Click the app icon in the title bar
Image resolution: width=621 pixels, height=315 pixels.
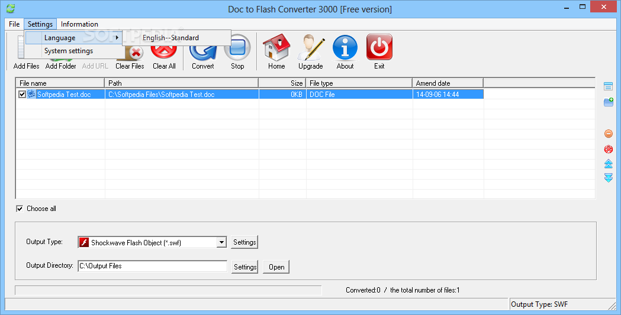[11, 8]
